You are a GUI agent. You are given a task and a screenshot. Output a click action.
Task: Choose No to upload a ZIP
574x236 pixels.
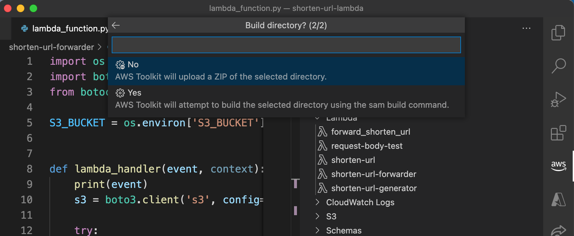286,71
